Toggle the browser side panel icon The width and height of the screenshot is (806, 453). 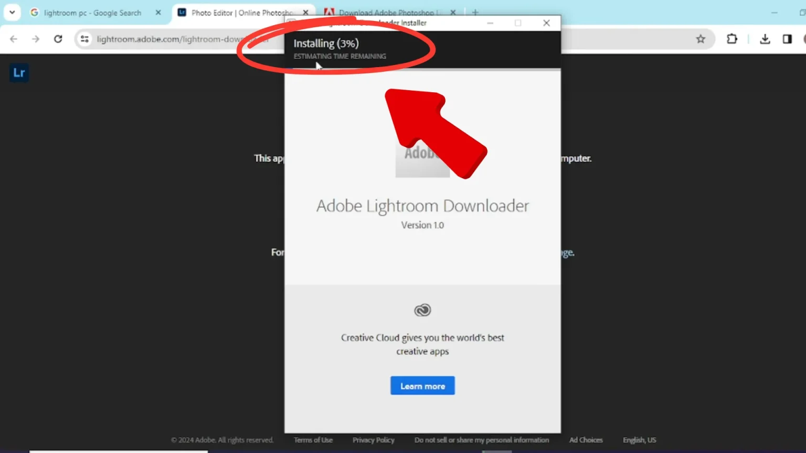(787, 39)
